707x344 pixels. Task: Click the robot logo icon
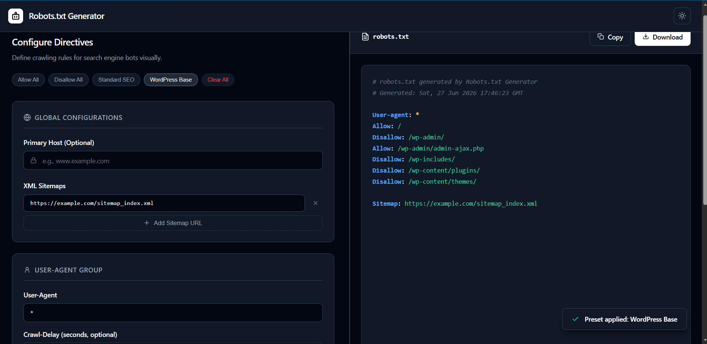click(16, 16)
